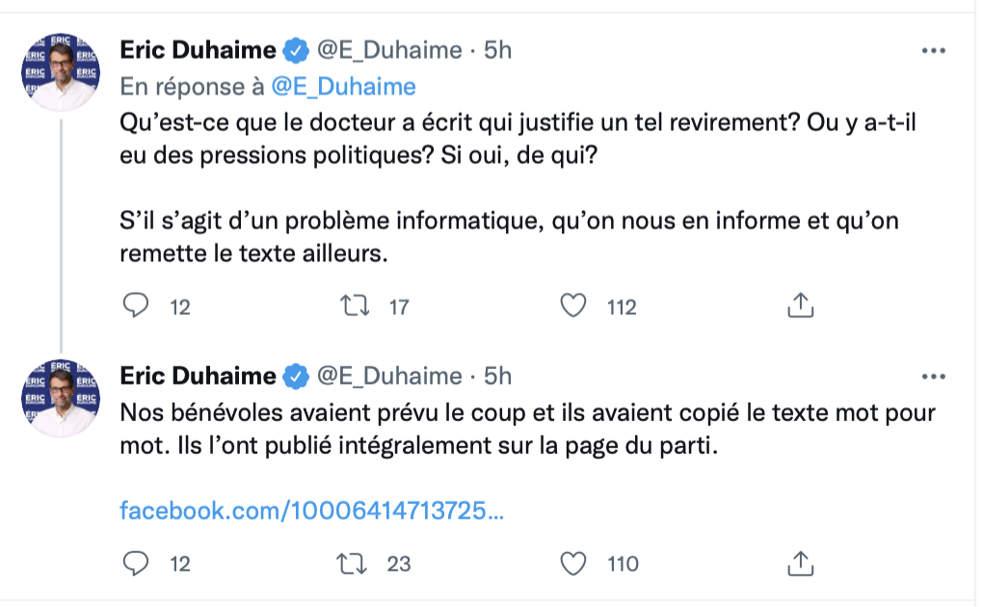Open more options menu on first tweet

coord(934,50)
